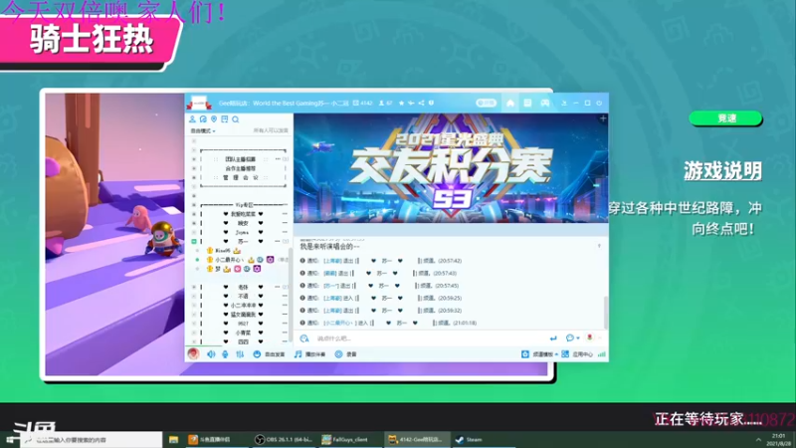Open the home tab icon in YY header

click(510, 104)
